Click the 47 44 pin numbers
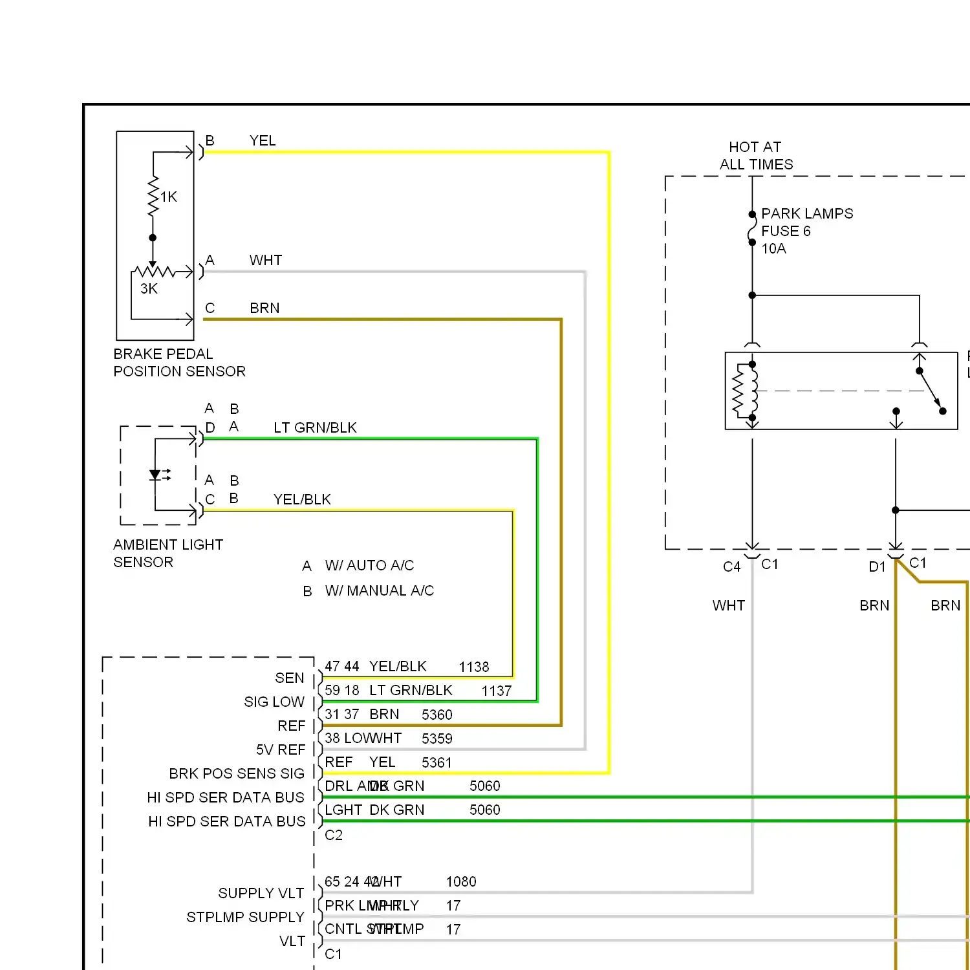Screen dimensions: 970x970 (x=342, y=666)
